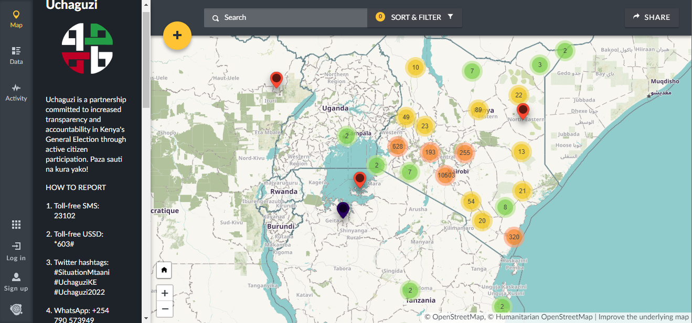This screenshot has height=323, width=692.
Task: Click the red pin near Ituri
Action: [x=276, y=80]
